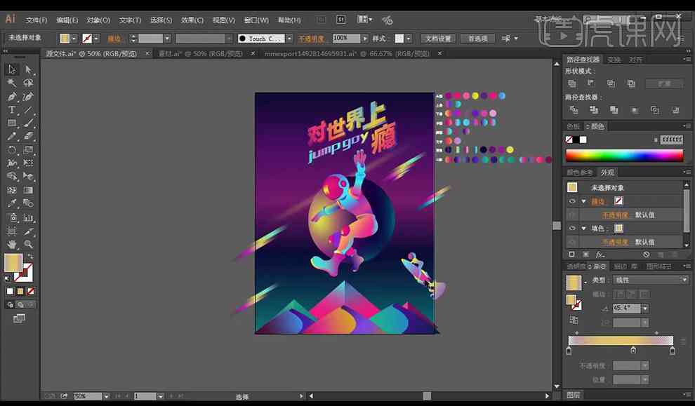
Task: Open the 窗口(W) menu
Action: click(256, 20)
